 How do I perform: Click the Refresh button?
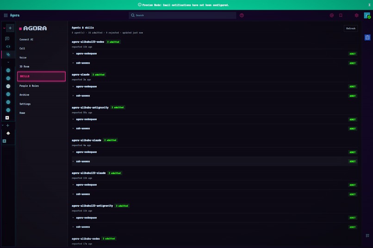351,28
